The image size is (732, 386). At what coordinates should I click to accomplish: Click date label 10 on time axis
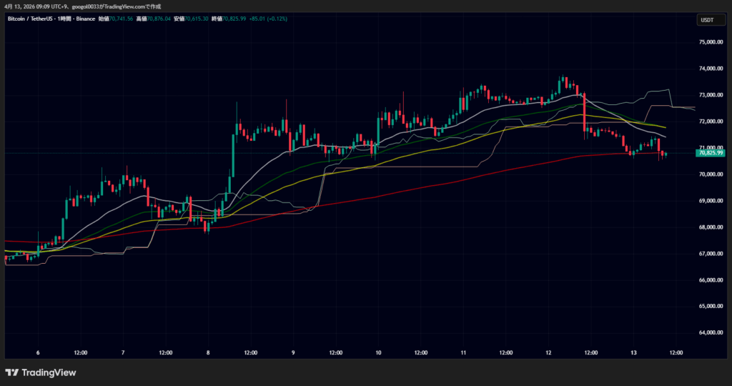(x=378, y=353)
